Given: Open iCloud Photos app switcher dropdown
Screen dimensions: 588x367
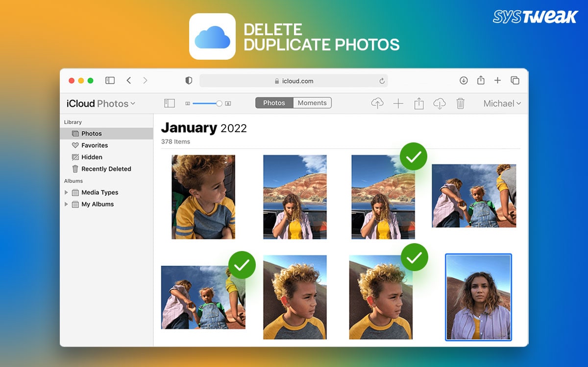Looking at the screenshot, I should (x=101, y=103).
